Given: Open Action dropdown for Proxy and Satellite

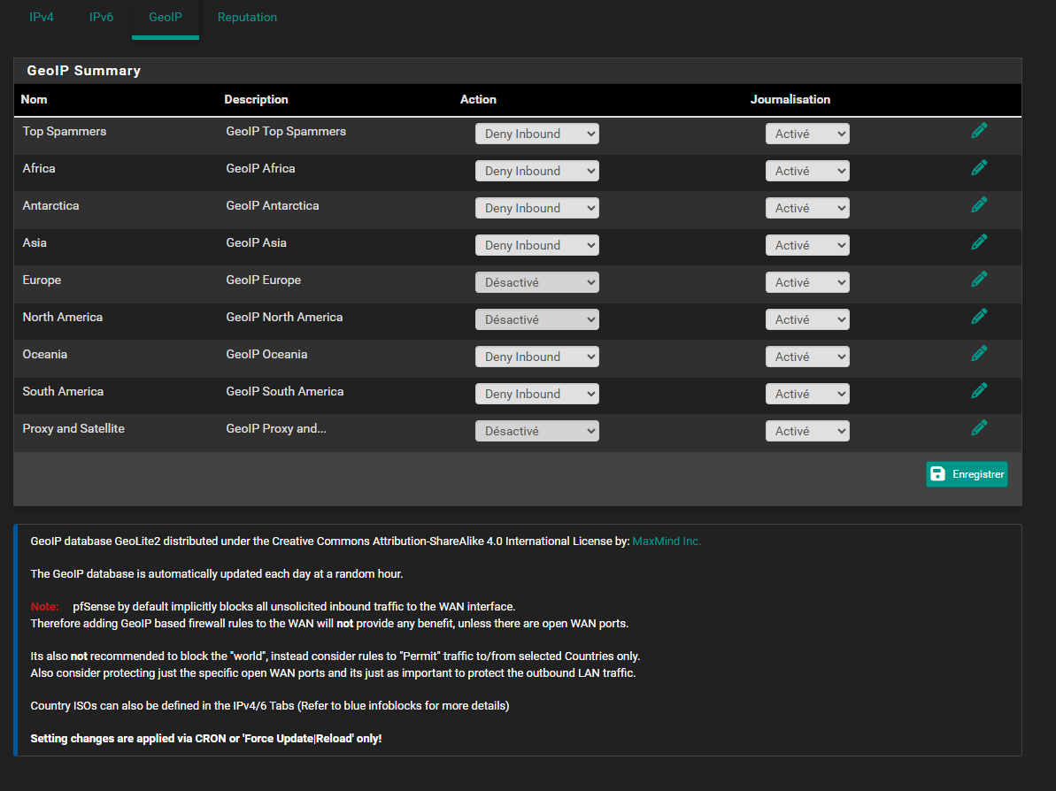Looking at the screenshot, I should 536,431.
